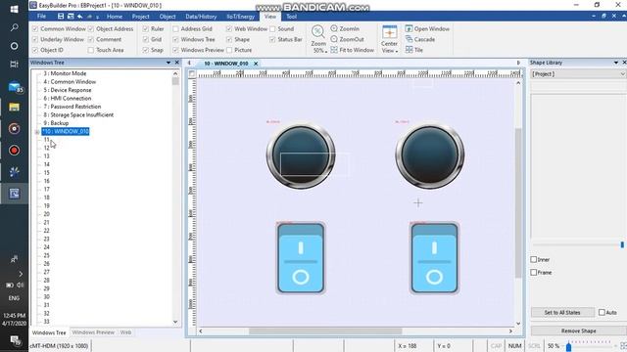Close the Windows Tree panel

coord(176,63)
